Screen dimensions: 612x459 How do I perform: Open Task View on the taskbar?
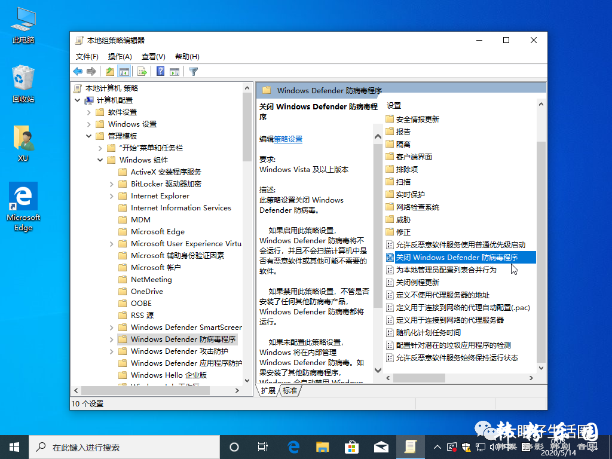[x=263, y=447]
